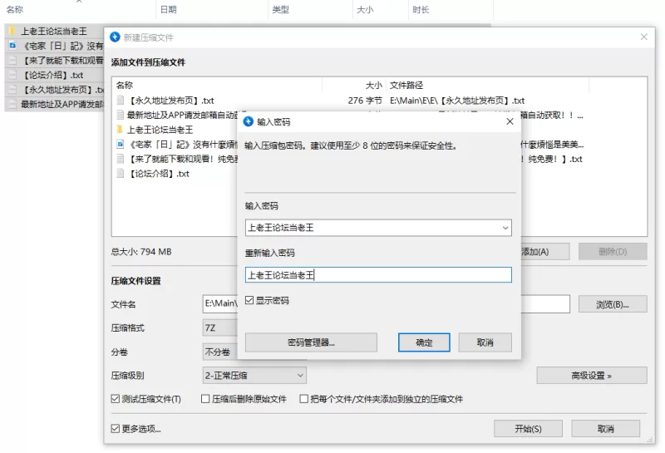Click the file icon of 【论坛介绍】.txt in archive list
The width and height of the screenshot is (665, 453).
(x=120, y=174)
